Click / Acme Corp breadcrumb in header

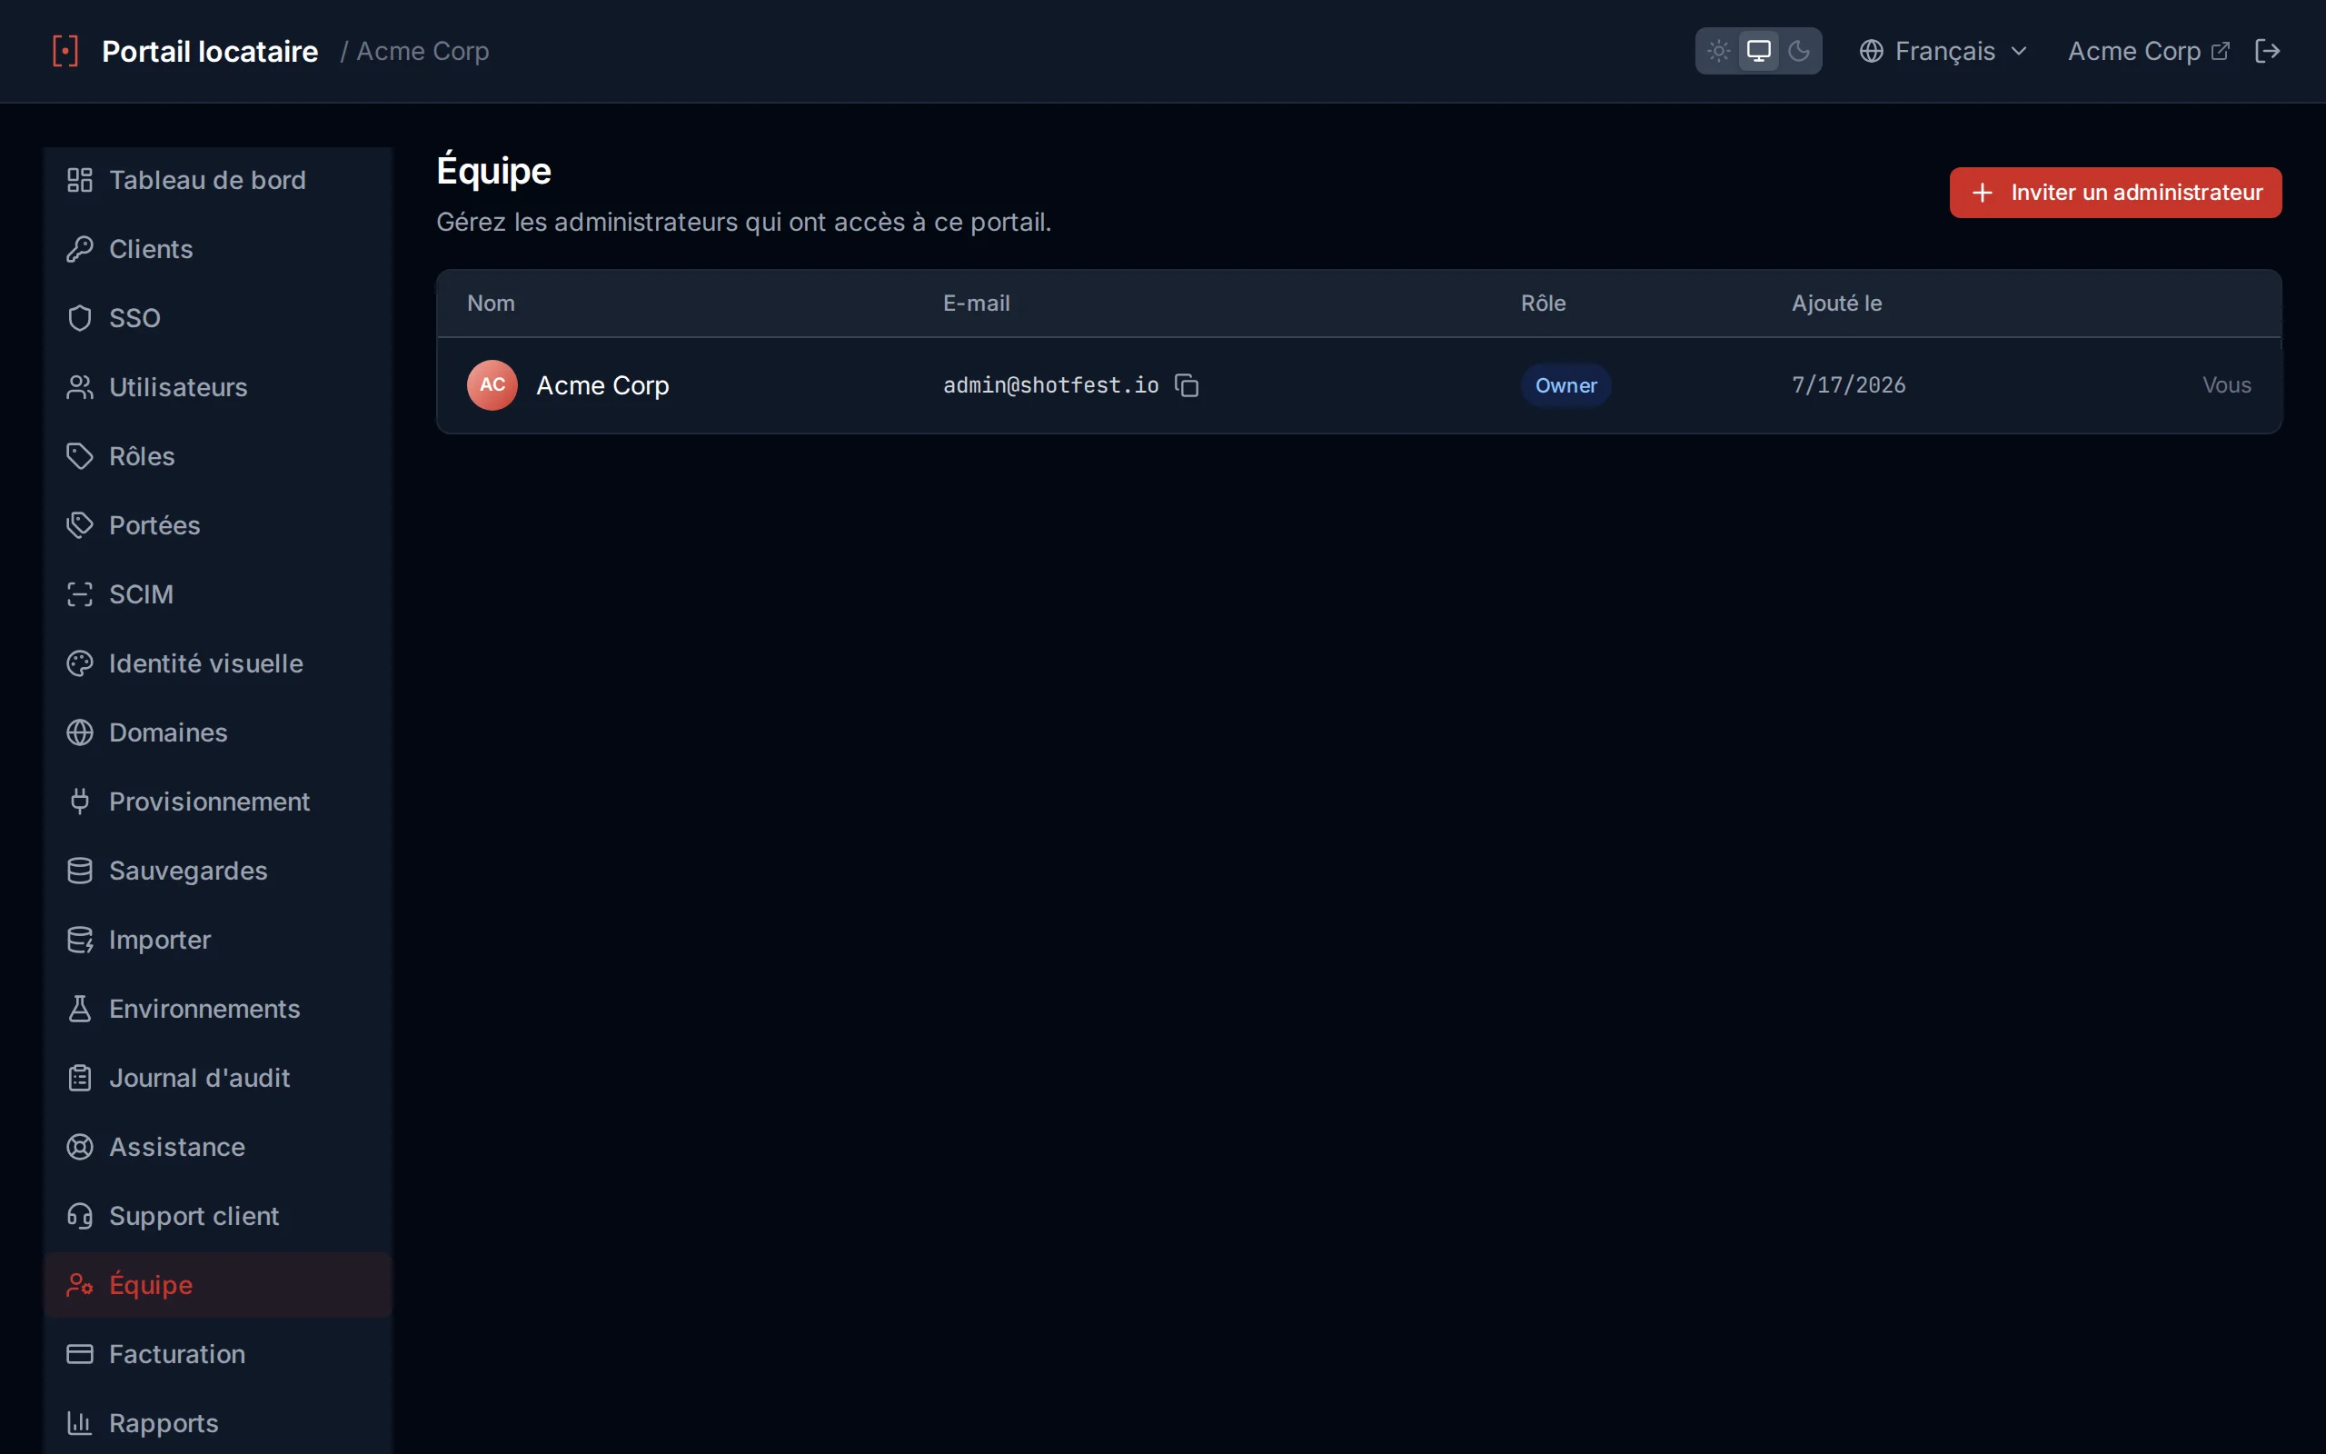pos(414,51)
